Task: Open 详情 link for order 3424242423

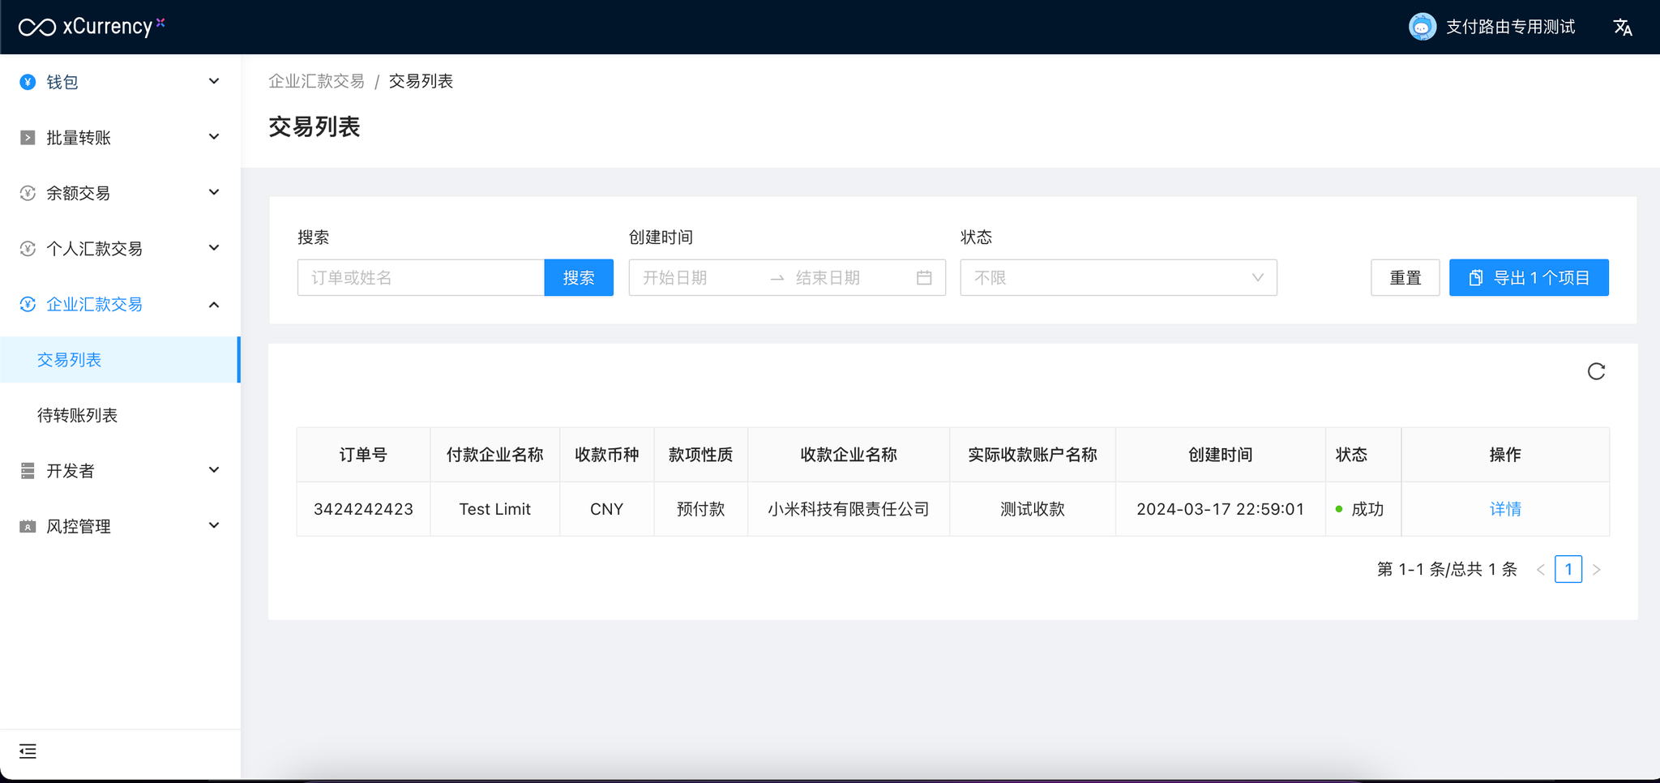Action: (x=1504, y=509)
